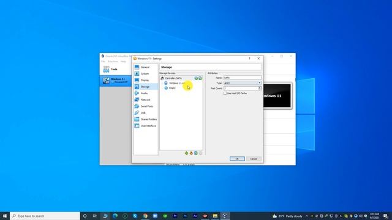Click the Windows 11 preview thumbnail in VirtualBox Manager

277,96
